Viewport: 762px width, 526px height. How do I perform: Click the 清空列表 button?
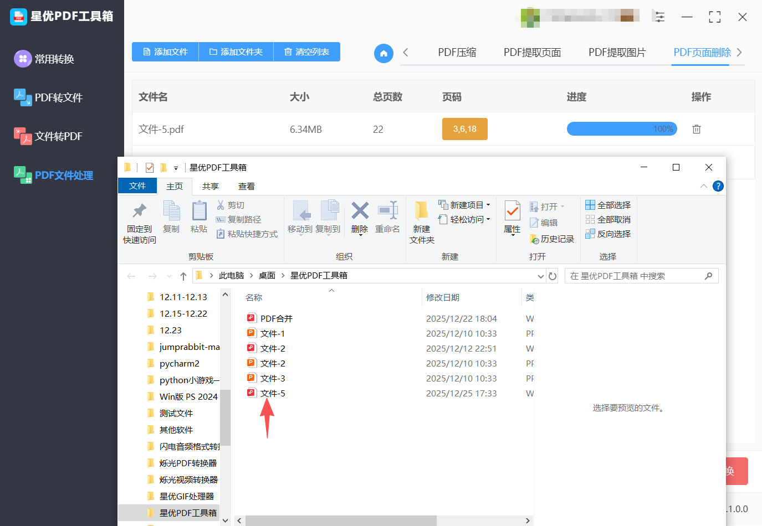point(306,51)
